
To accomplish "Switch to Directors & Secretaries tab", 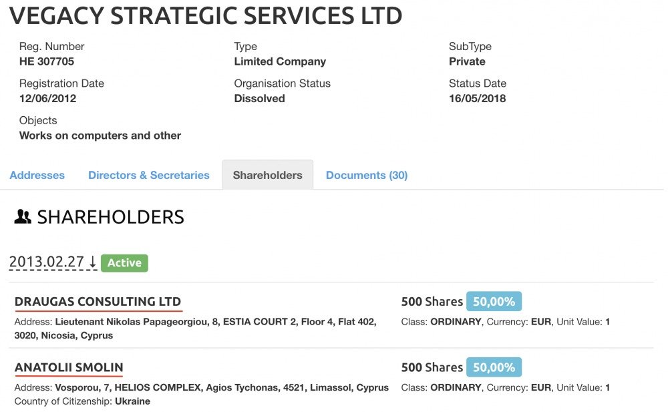I will [x=149, y=175].
